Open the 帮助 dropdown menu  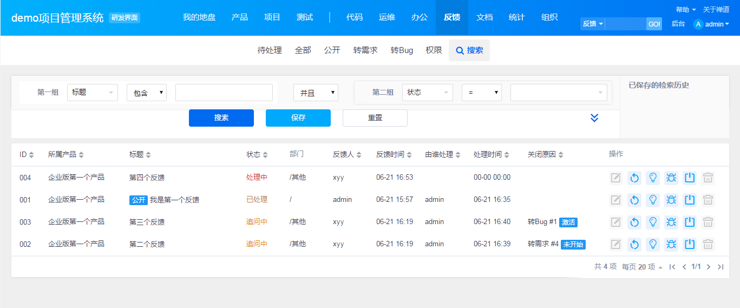(x=686, y=10)
